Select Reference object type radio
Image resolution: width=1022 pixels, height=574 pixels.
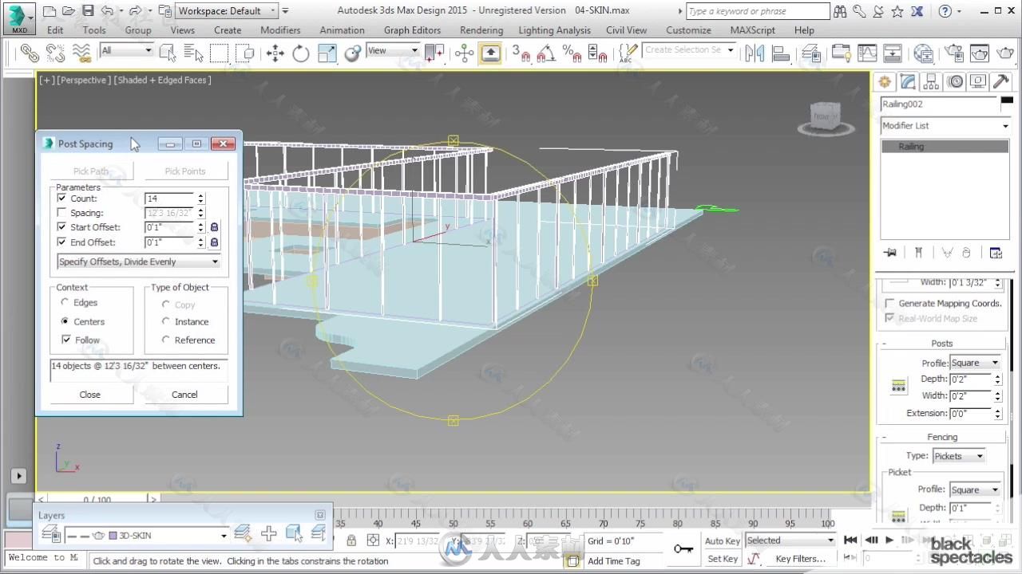coord(166,340)
